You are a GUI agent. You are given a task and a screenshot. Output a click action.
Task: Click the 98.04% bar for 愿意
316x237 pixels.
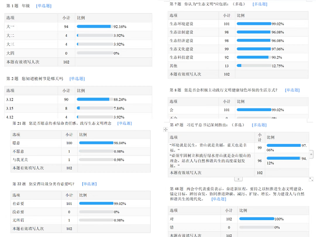(x=96, y=143)
